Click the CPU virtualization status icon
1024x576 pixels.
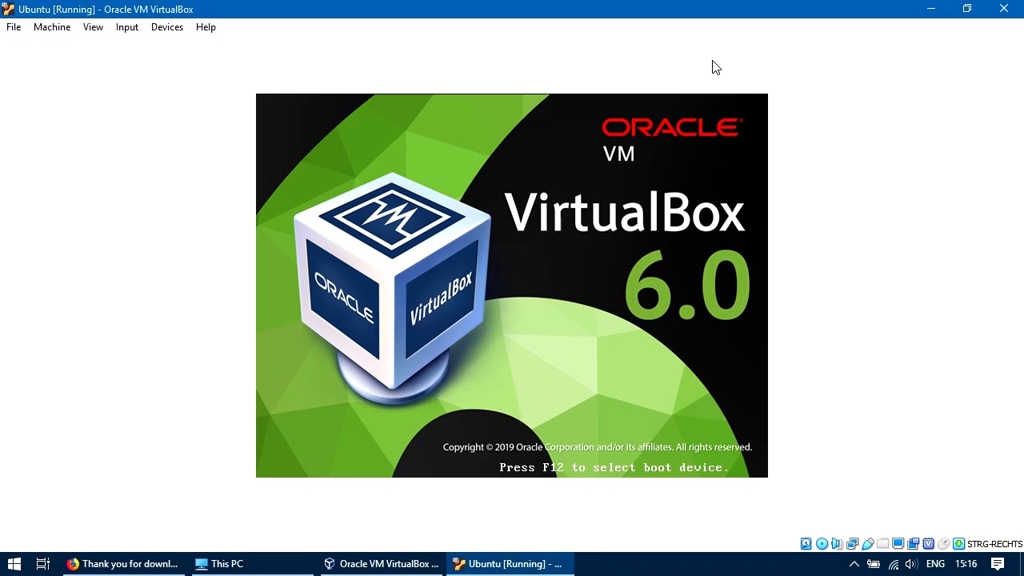tap(928, 544)
